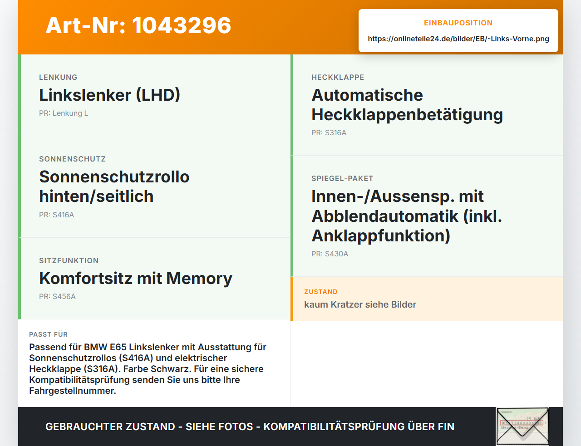
Task: Click the Links-Vorne.png URL text
Action: [458, 39]
